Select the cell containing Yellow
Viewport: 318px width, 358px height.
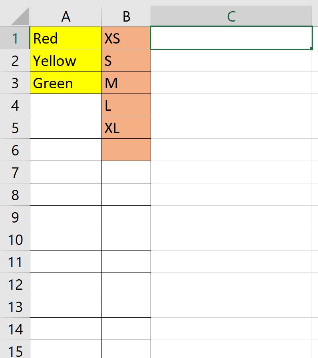66,61
